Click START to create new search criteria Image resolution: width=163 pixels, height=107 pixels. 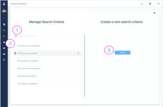tap(122, 53)
